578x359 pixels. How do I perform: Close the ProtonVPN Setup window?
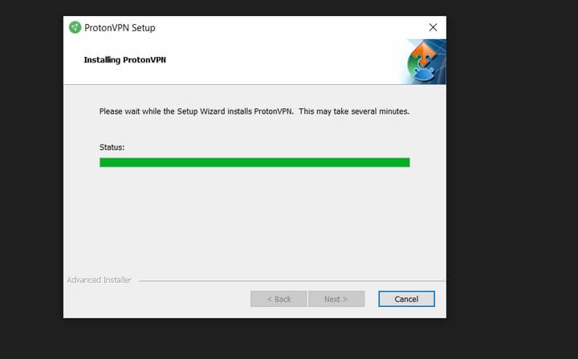coord(433,27)
